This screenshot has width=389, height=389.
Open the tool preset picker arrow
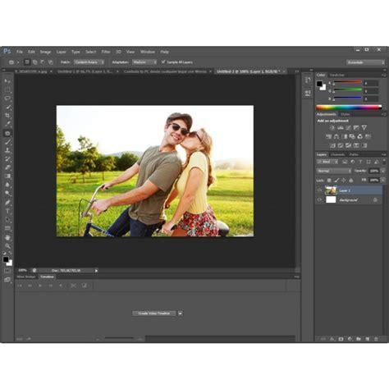(x=18, y=62)
